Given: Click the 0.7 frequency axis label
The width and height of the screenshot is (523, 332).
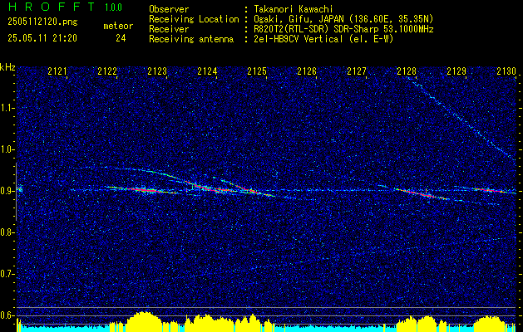Looking at the screenshot, I should point(7,274).
